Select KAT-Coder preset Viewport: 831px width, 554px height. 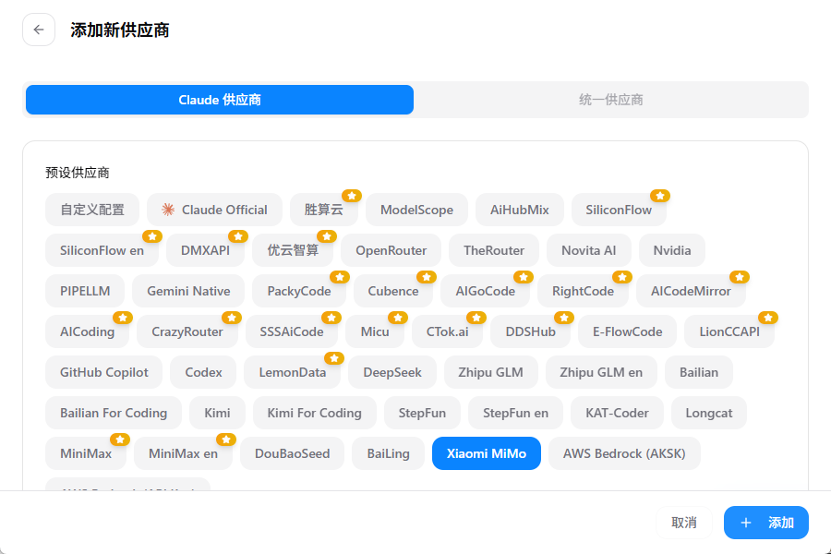[617, 413]
